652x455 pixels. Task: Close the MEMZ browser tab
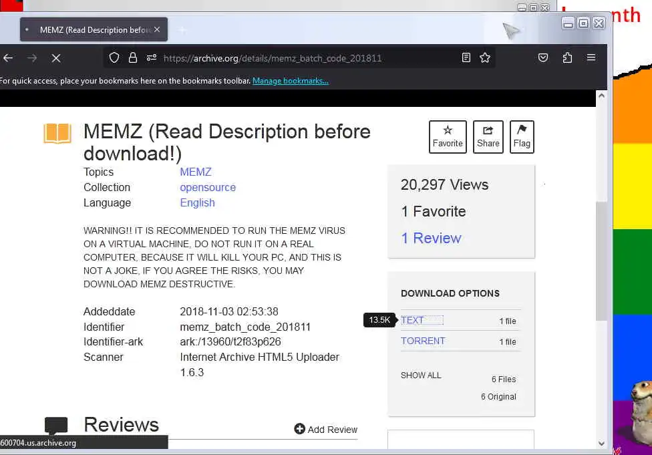click(x=157, y=29)
